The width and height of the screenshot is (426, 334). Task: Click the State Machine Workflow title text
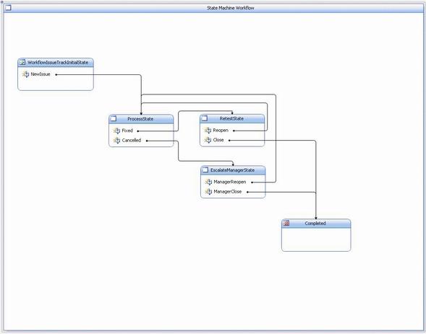point(231,8)
